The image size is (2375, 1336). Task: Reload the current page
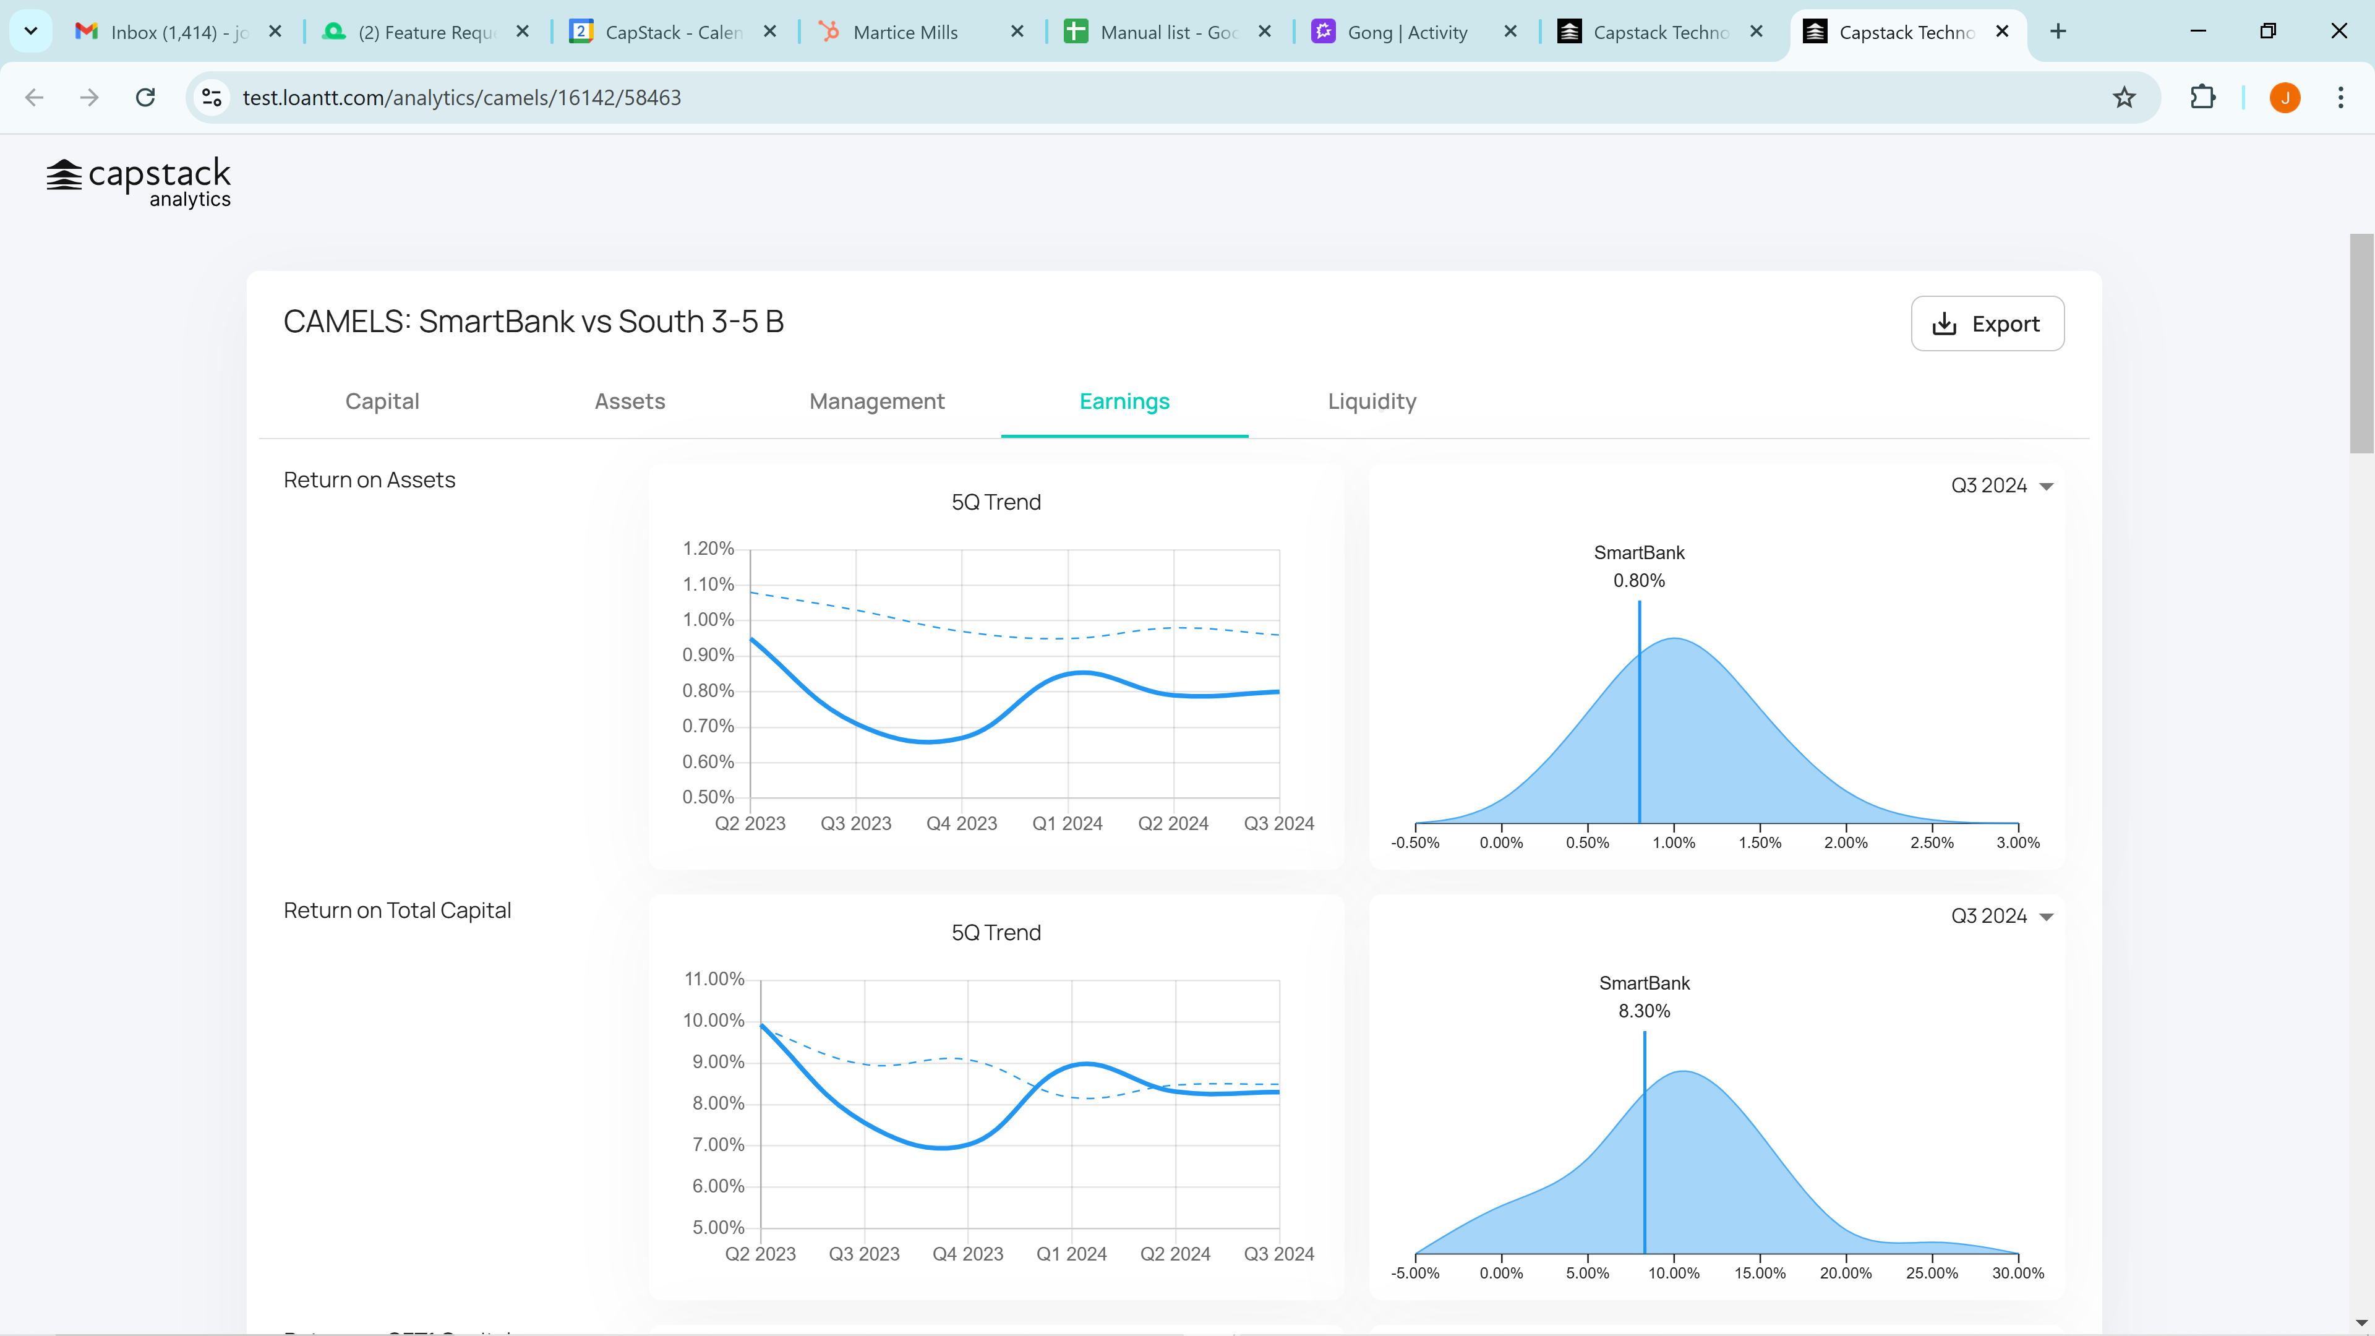(146, 98)
